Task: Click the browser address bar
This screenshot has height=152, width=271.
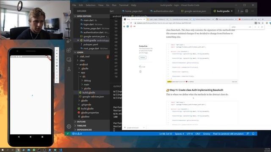Action: pyautogui.click(x=194, y=23)
